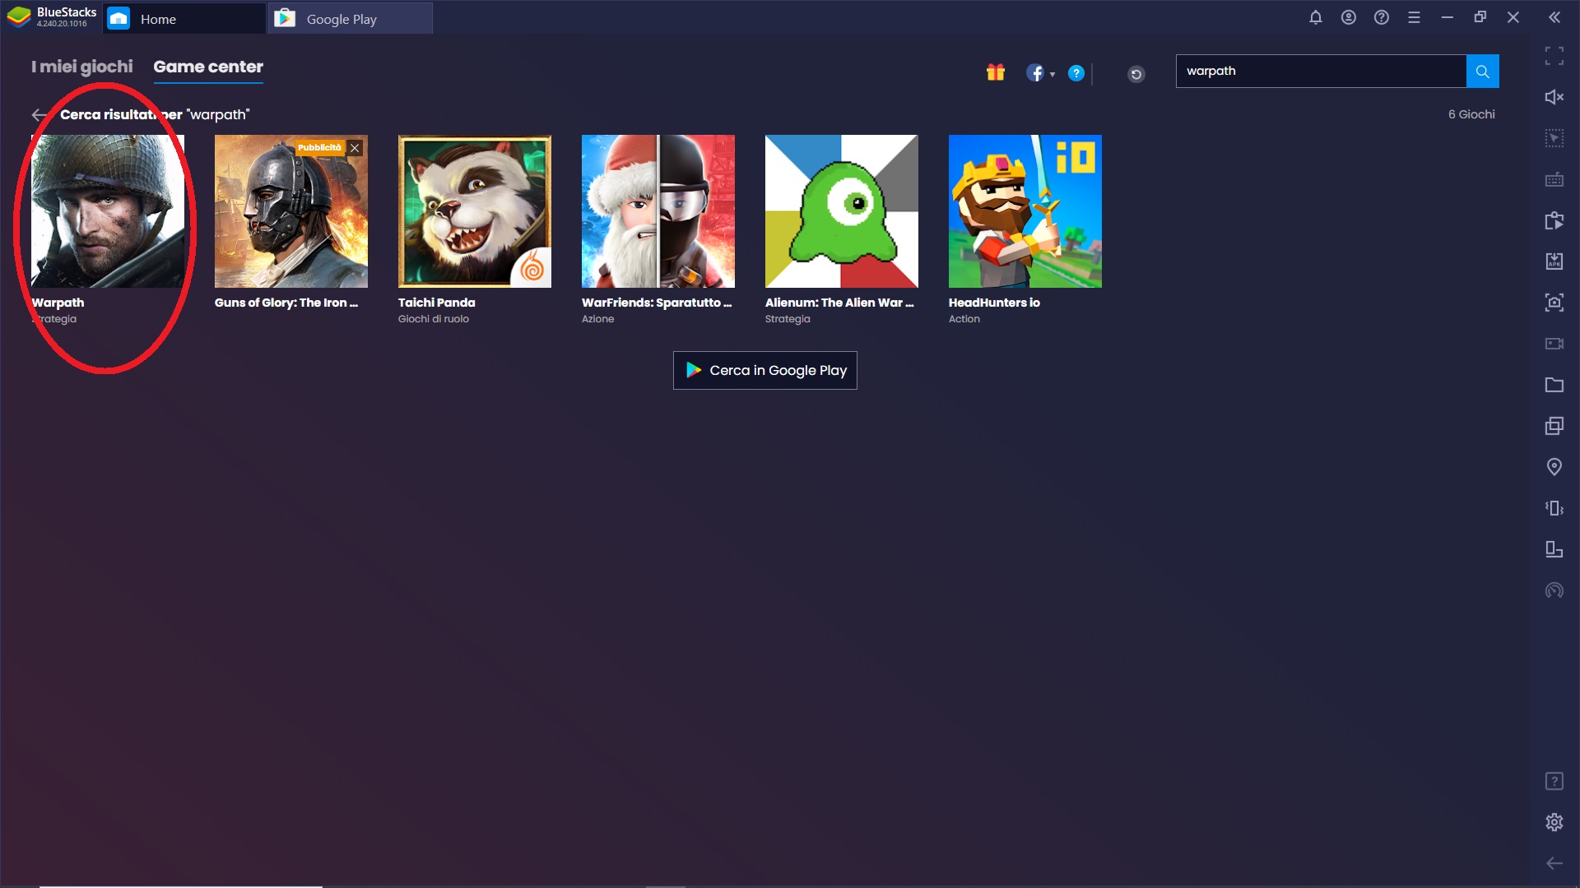
Task: Click the location pin icon in sidebar
Action: (x=1555, y=466)
